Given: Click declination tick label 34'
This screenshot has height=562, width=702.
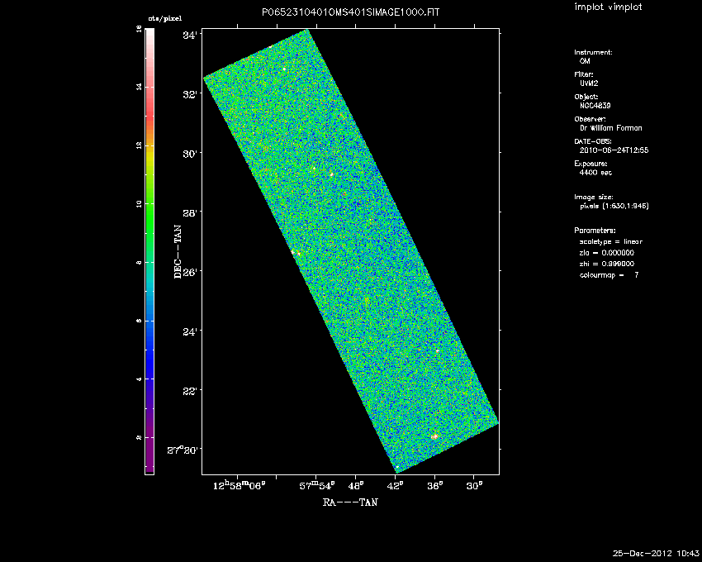Looking at the screenshot, I should (x=190, y=35).
